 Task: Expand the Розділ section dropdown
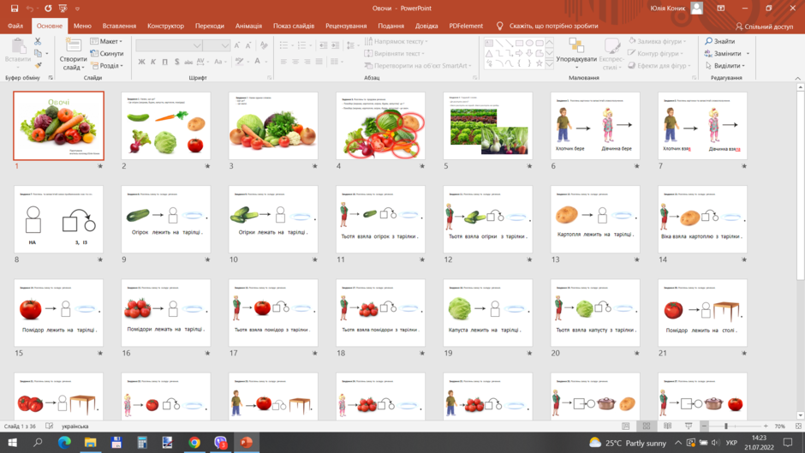point(107,66)
